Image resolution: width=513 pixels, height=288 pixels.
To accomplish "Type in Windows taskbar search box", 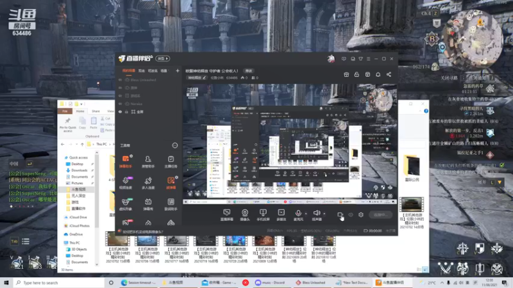I will (59, 282).
